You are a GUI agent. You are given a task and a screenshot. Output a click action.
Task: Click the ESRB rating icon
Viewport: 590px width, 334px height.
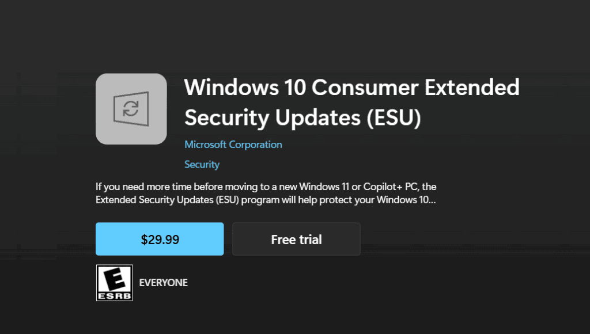(x=114, y=282)
